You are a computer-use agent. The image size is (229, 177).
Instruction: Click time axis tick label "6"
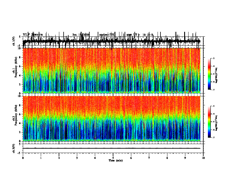(131, 158)
